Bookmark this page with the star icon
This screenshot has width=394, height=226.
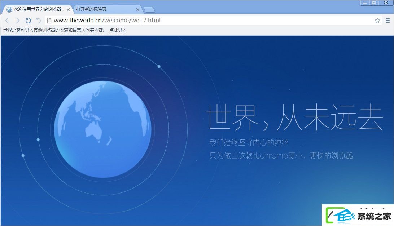tap(377, 21)
